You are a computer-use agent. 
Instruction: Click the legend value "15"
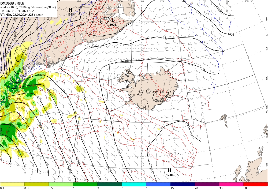pyautogui.click(x=172, y=188)
